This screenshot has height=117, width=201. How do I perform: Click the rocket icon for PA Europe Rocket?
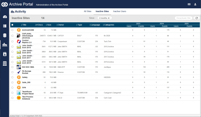19,72
